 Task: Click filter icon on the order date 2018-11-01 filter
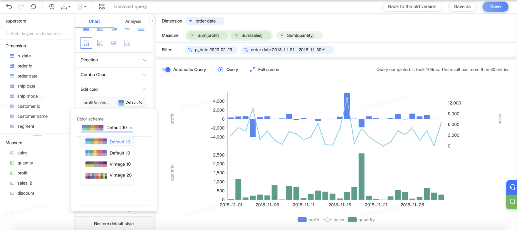(246, 50)
